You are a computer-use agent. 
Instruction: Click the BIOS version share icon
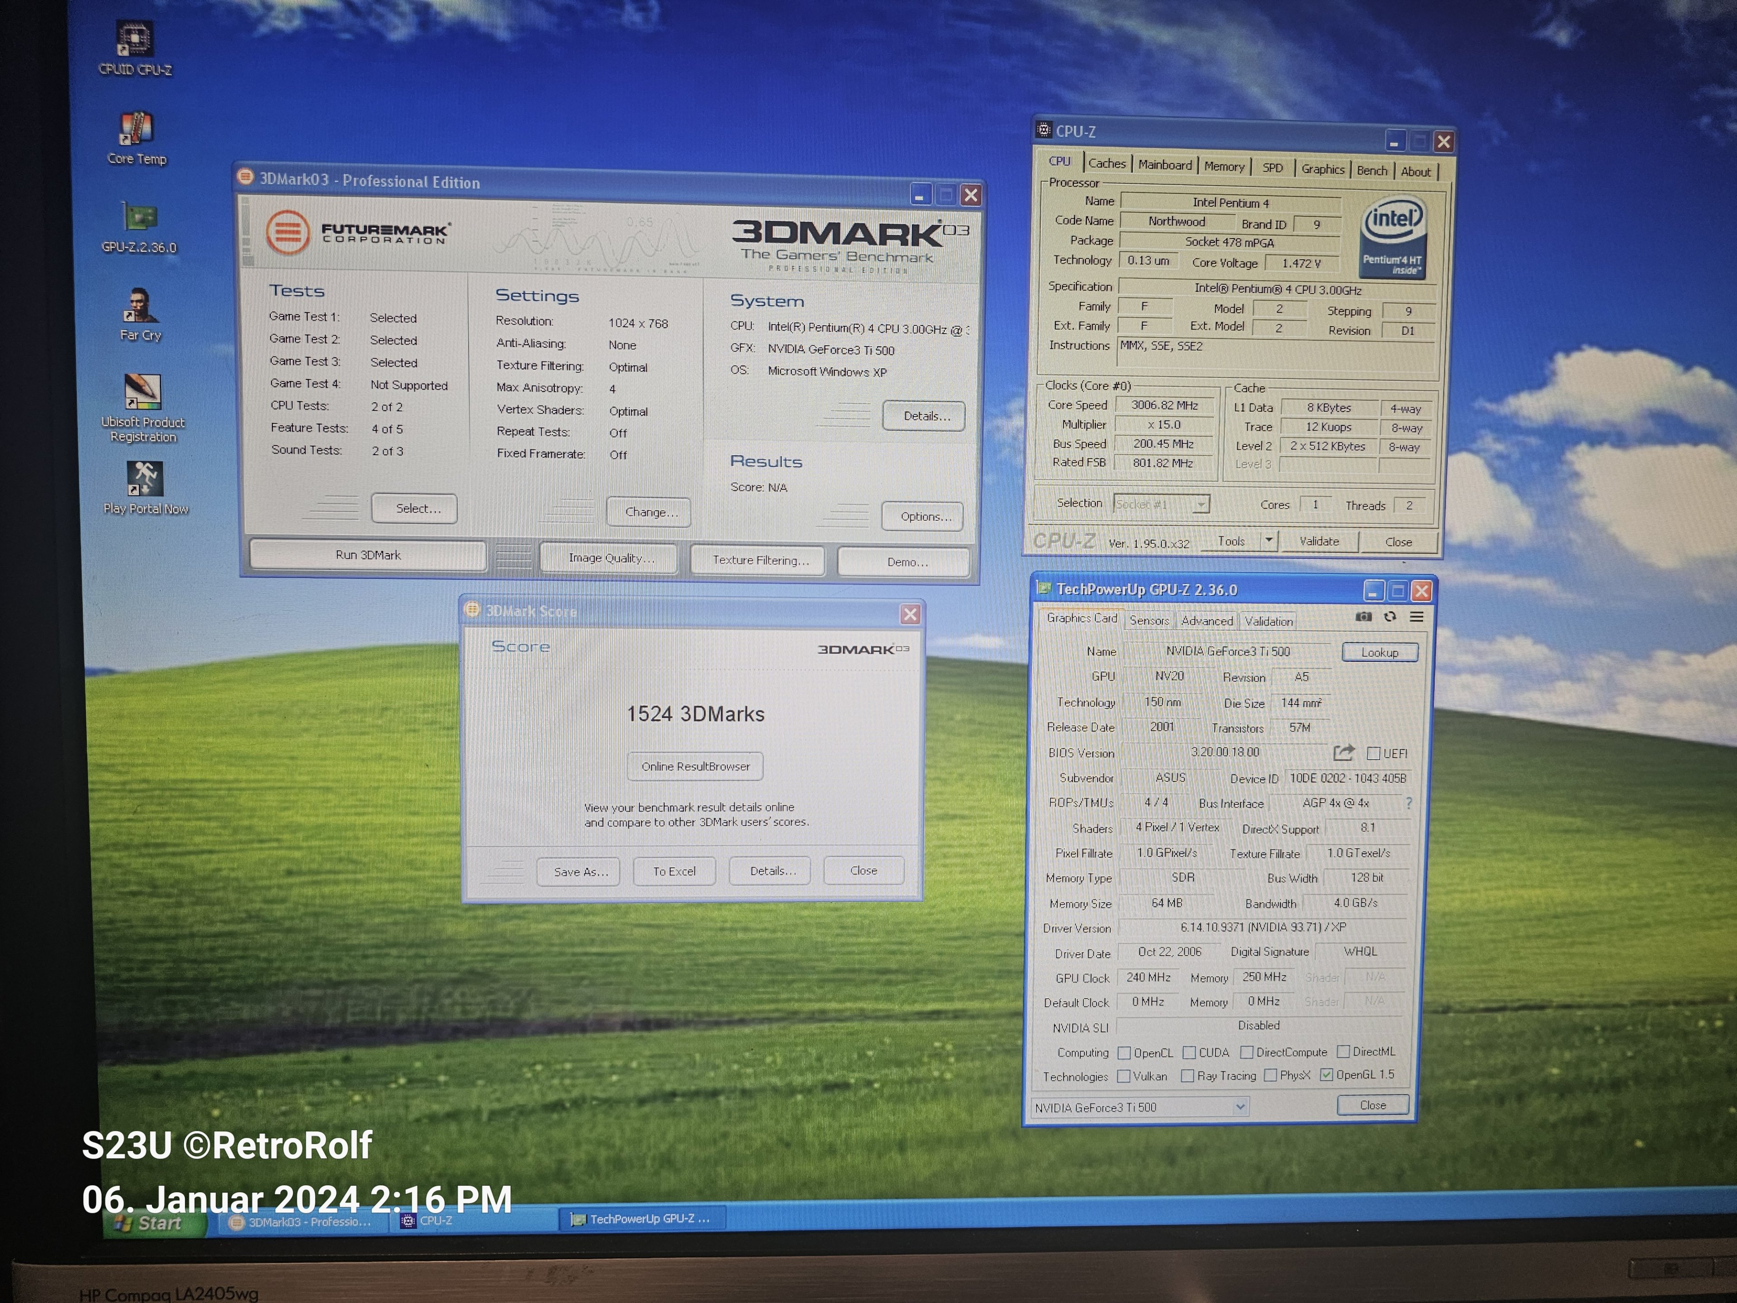[x=1343, y=752]
